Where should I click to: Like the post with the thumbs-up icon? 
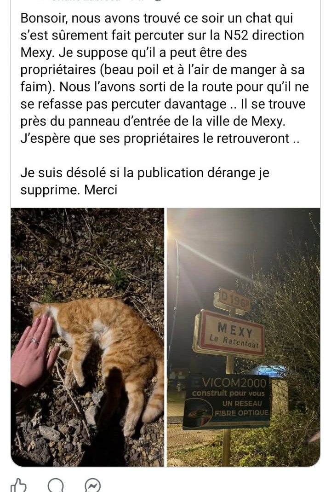[18, 485]
